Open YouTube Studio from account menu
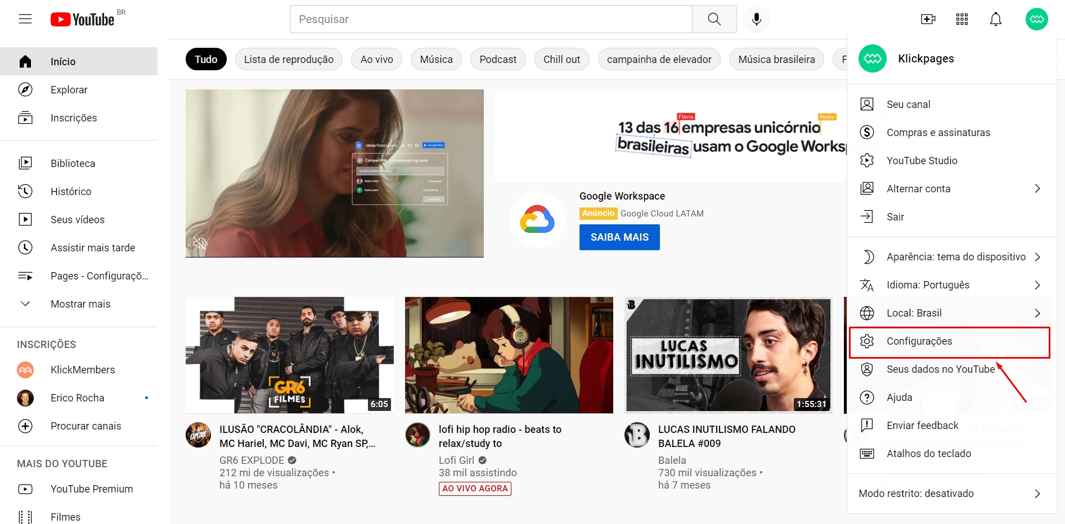1065x524 pixels. (952, 160)
